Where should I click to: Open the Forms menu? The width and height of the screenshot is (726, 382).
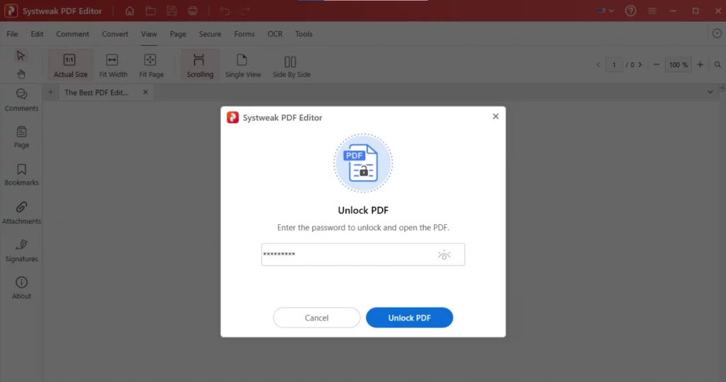245,34
